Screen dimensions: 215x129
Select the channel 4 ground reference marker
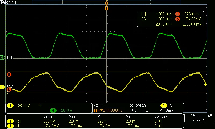(x=2, y=58)
